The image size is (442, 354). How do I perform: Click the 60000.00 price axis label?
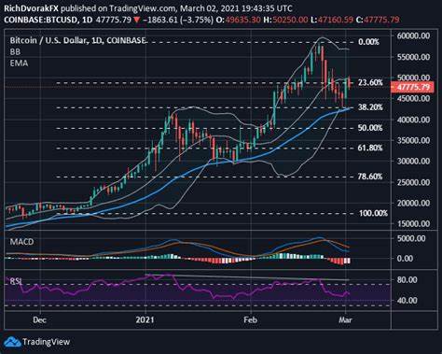413,35
